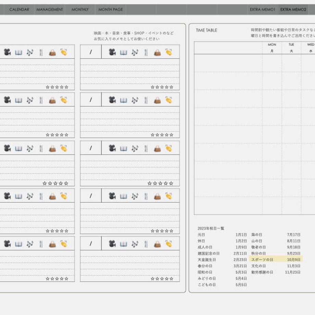This screenshot has width=315, height=315.
Task: Click the 敬老の日 holiday entry
Action: (259, 247)
